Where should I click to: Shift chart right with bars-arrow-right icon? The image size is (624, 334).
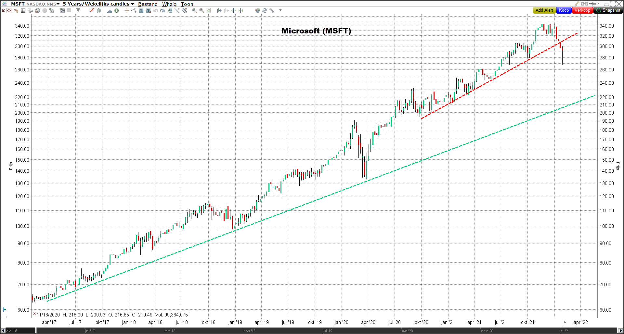219,10
